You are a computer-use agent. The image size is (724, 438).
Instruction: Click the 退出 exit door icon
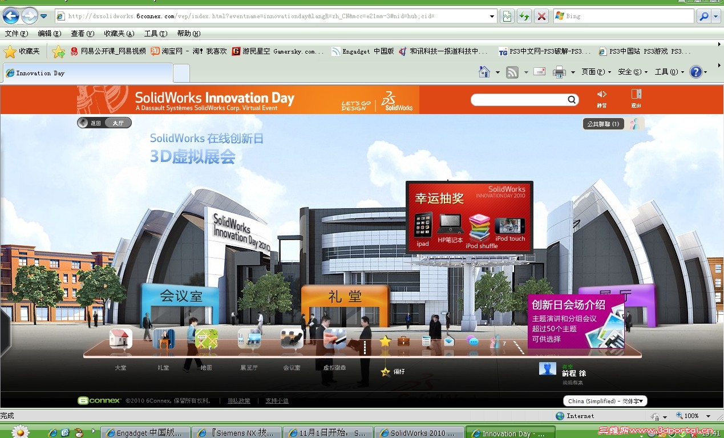point(636,94)
